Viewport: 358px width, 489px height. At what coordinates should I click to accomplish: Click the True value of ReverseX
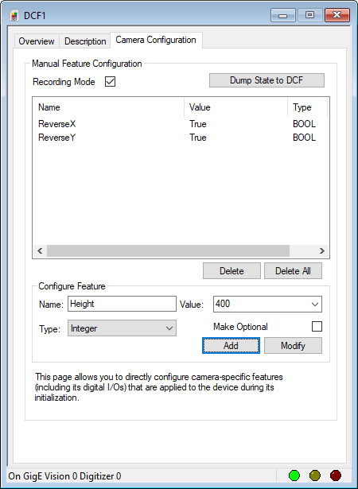(x=198, y=124)
